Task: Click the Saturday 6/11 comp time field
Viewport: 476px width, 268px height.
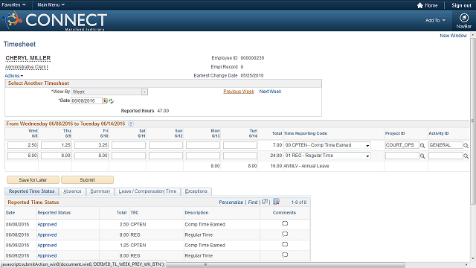Action: pos(129,145)
